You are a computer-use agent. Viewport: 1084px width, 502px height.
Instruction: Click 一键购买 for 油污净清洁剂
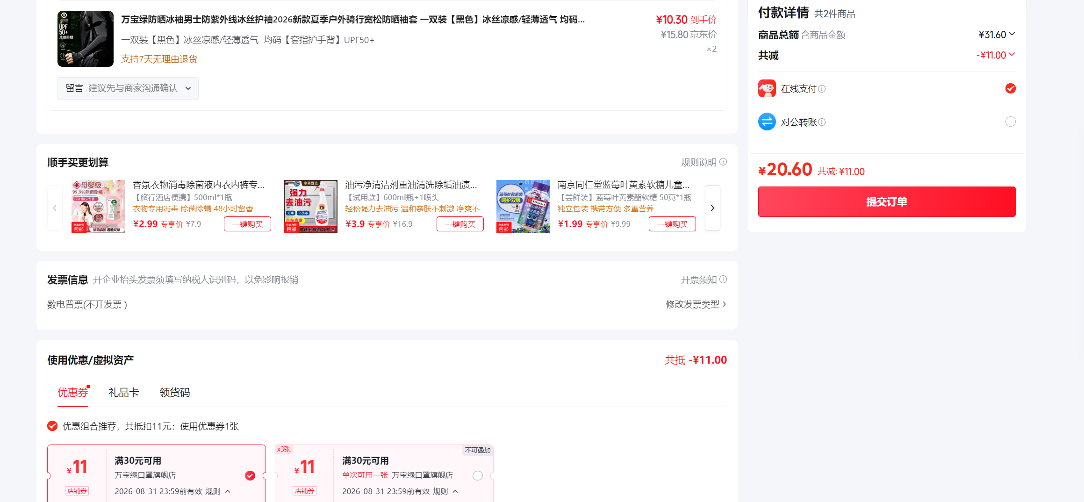460,224
